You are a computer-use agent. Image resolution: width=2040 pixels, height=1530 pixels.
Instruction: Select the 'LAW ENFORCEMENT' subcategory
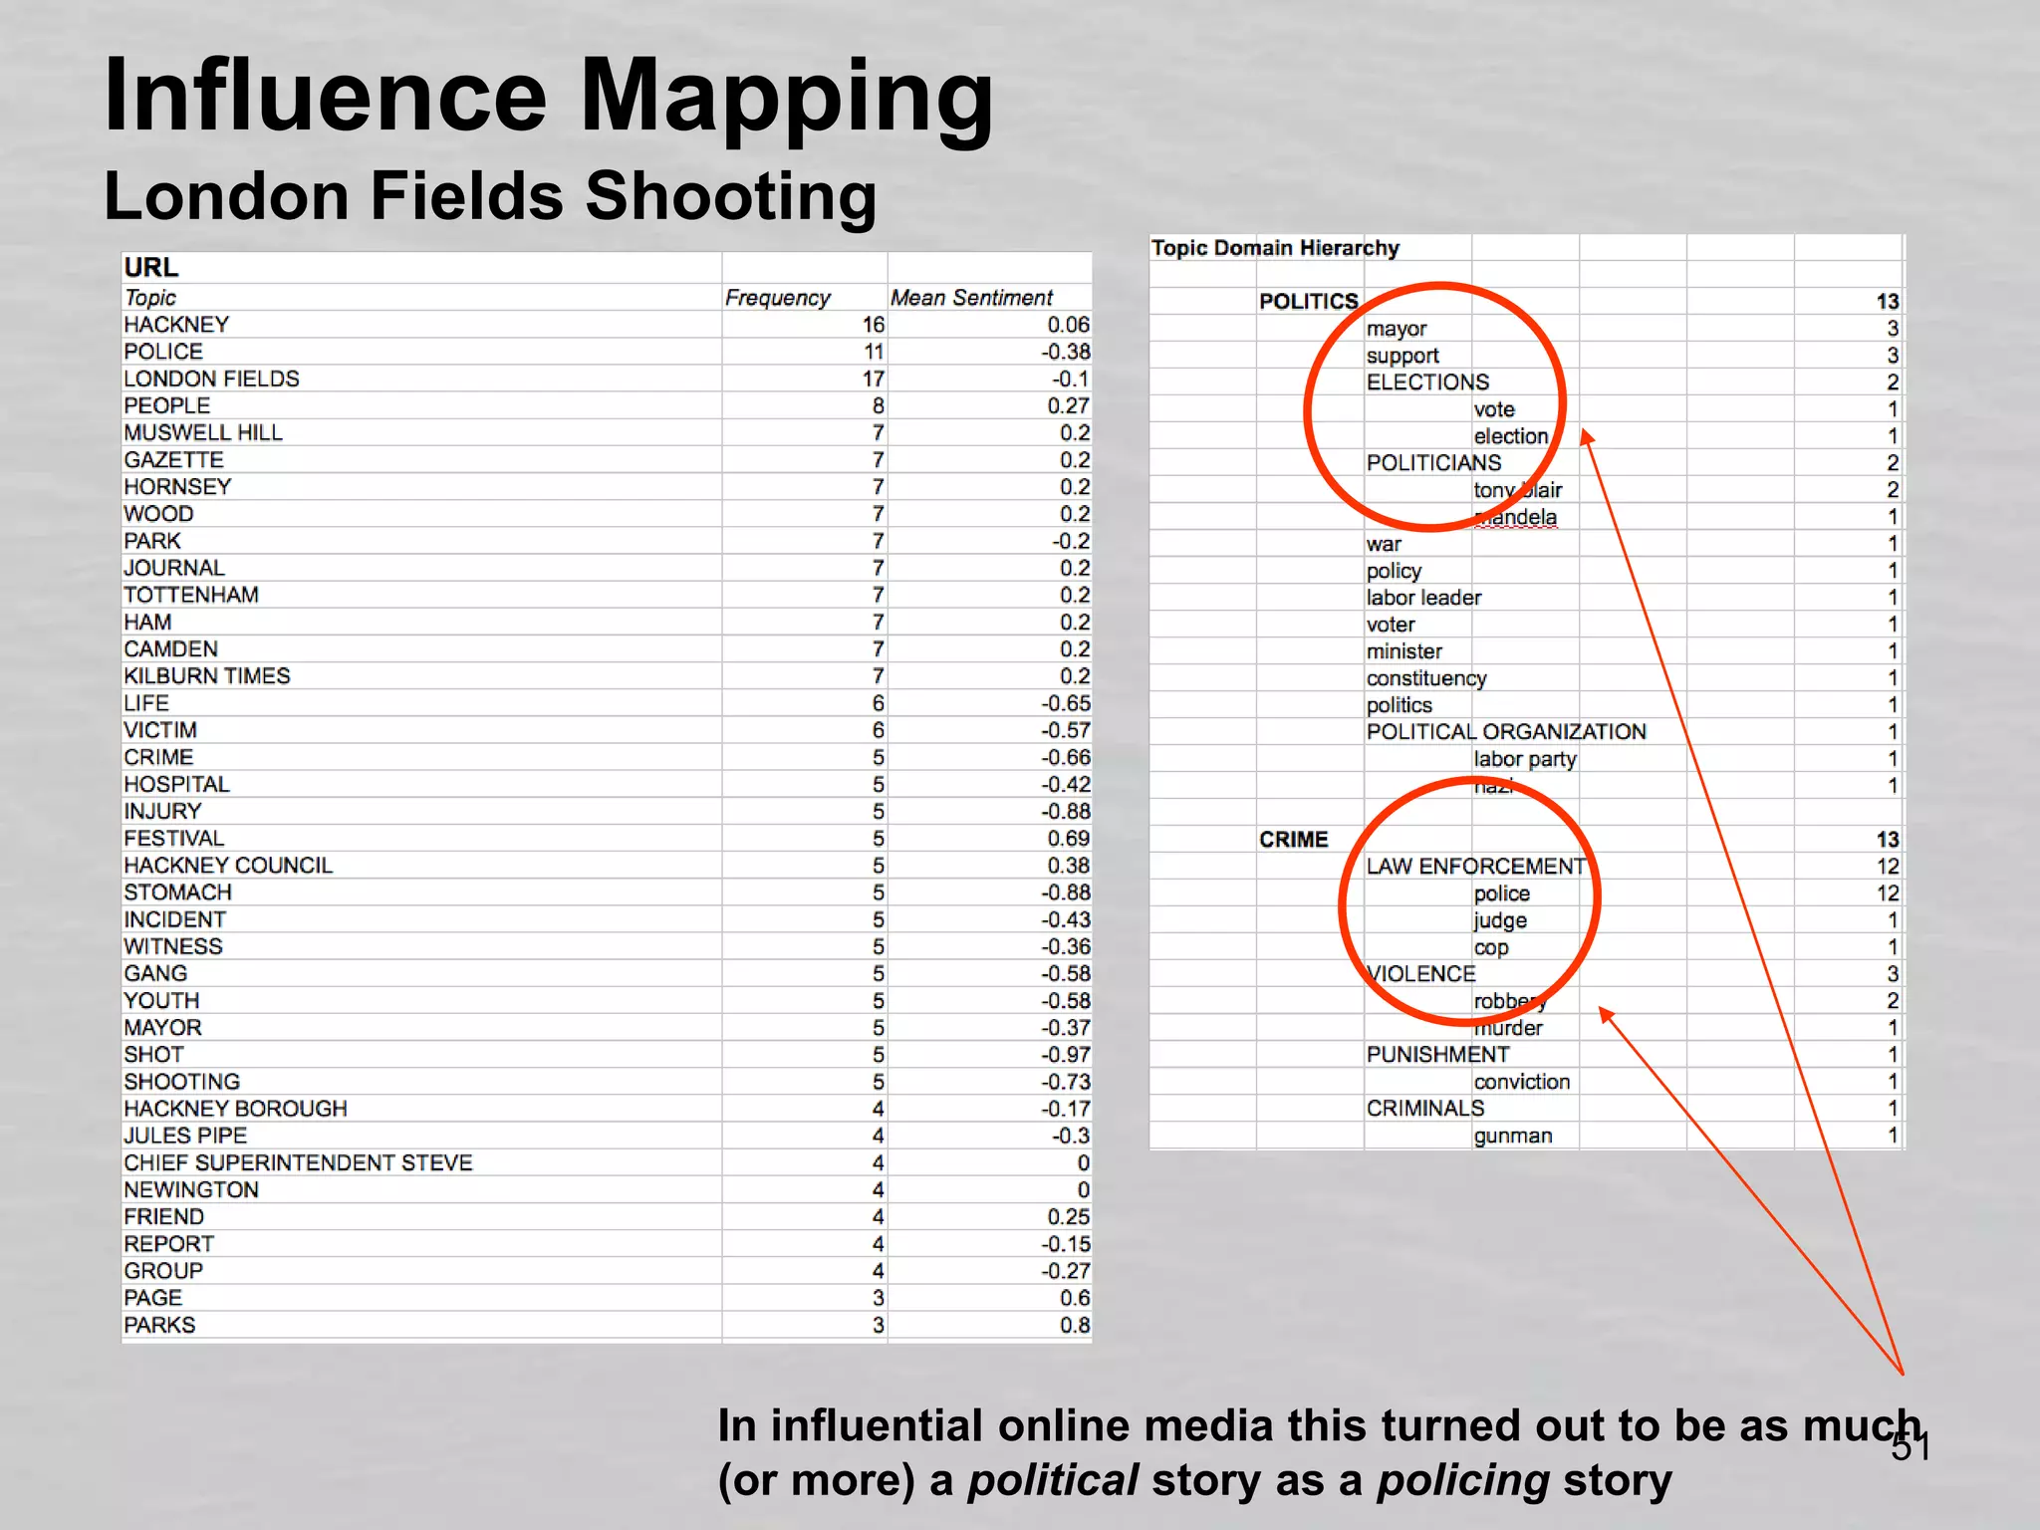click(x=1475, y=867)
